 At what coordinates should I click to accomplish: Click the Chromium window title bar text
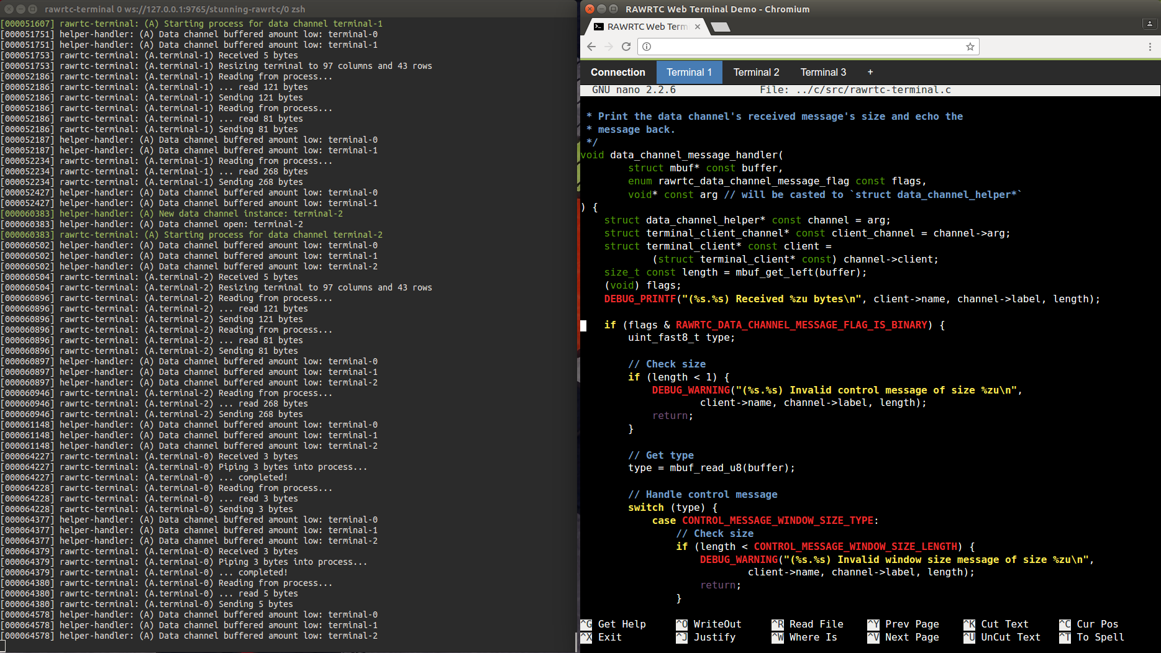pos(717,9)
